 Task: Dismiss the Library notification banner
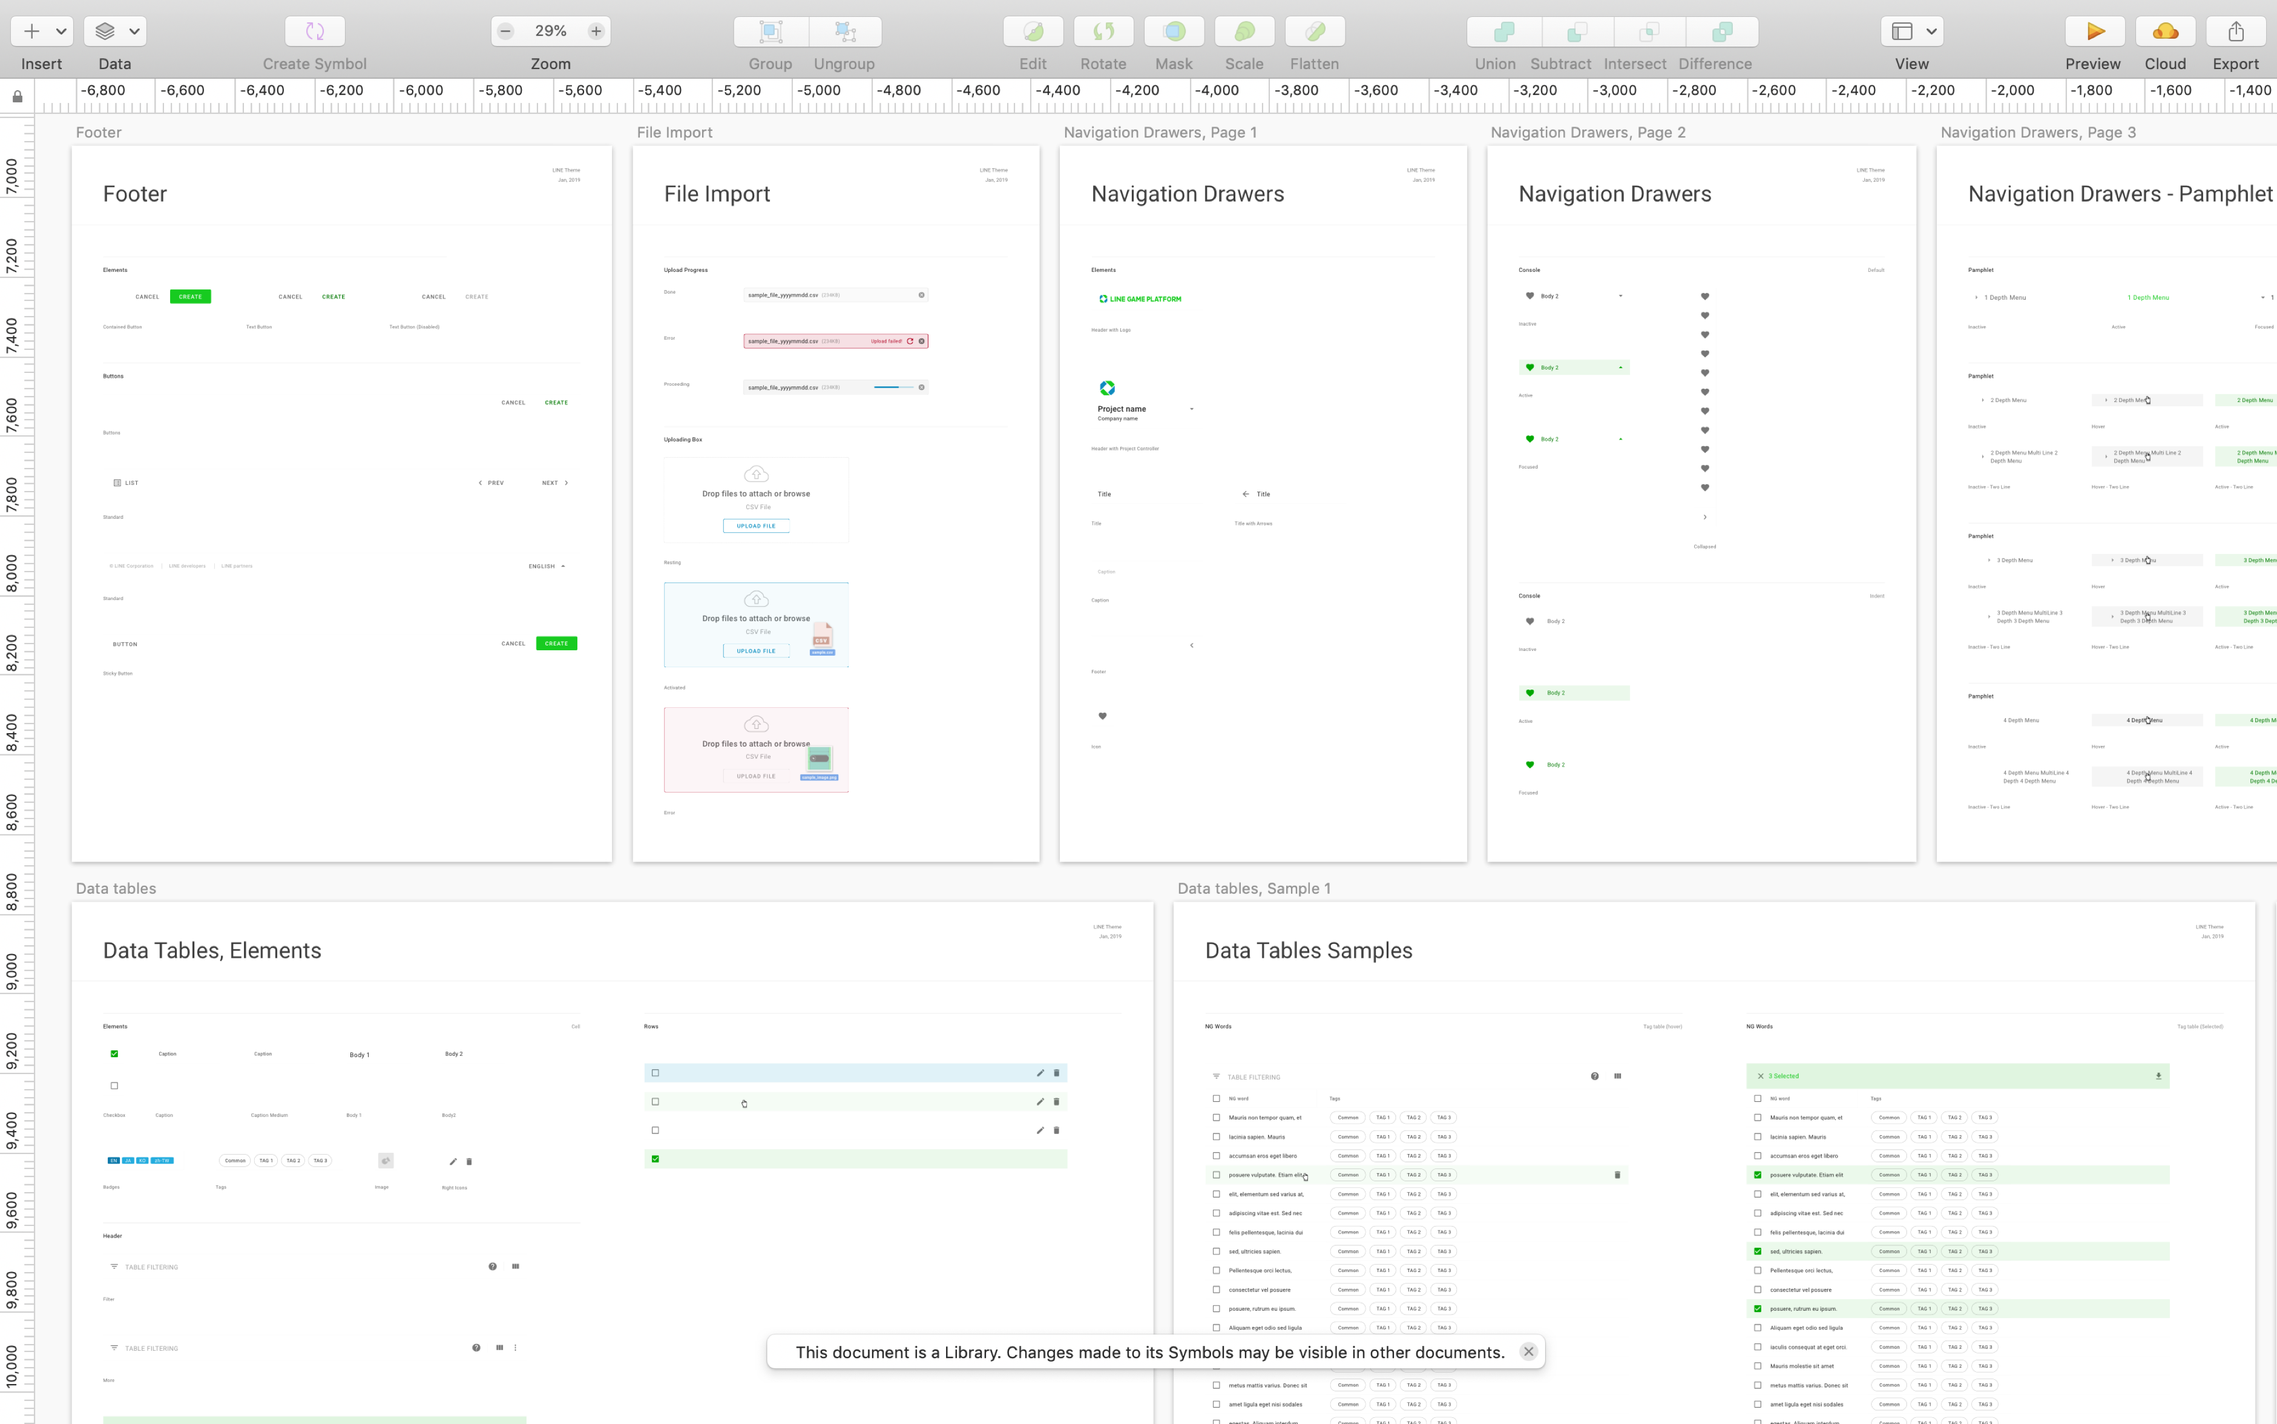1529,1351
